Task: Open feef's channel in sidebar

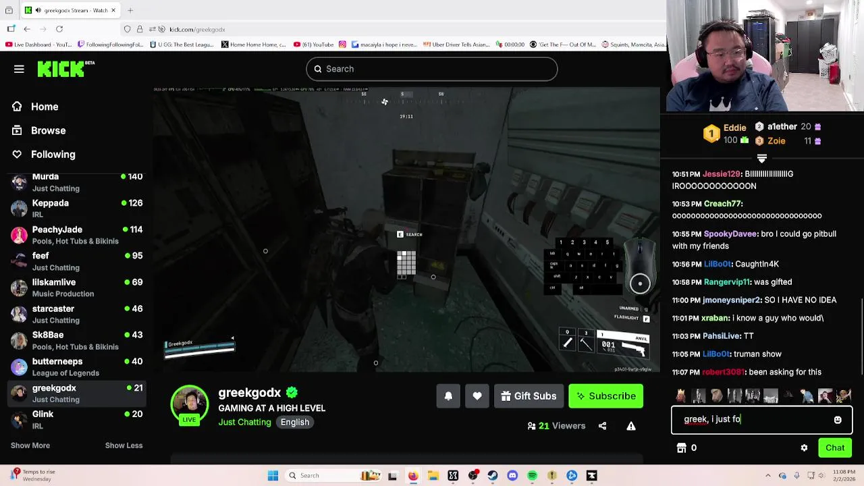Action: tap(77, 261)
